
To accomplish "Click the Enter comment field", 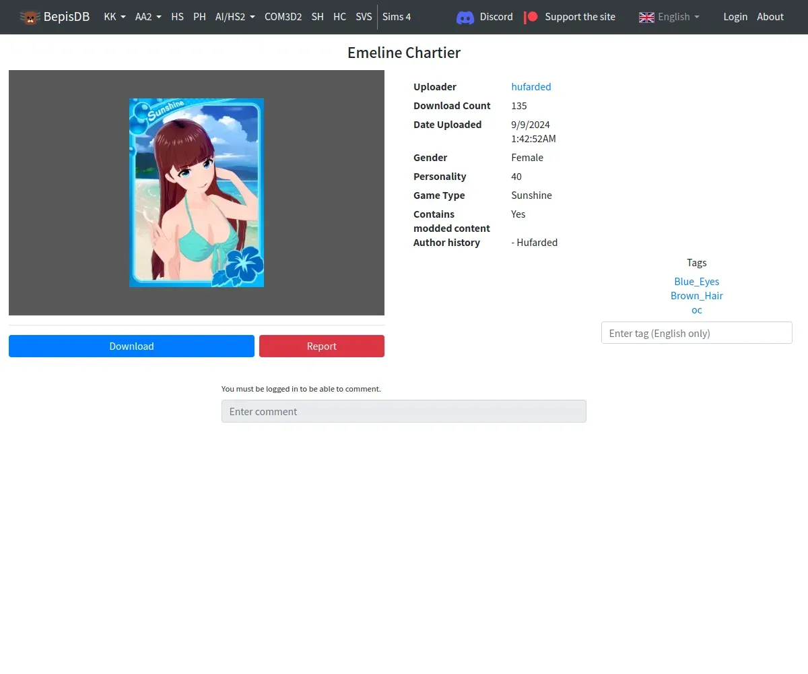I will pos(404,411).
